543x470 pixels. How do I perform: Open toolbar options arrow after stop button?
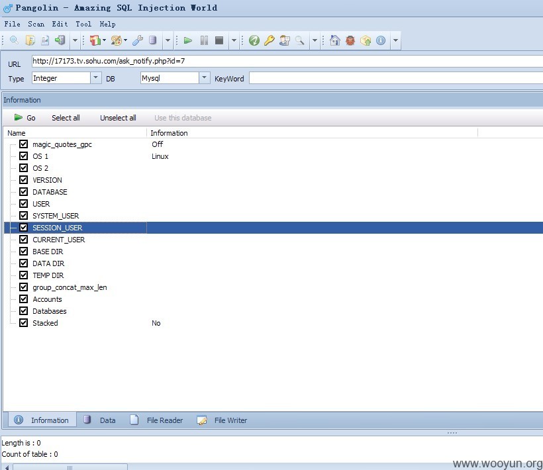pos(234,40)
